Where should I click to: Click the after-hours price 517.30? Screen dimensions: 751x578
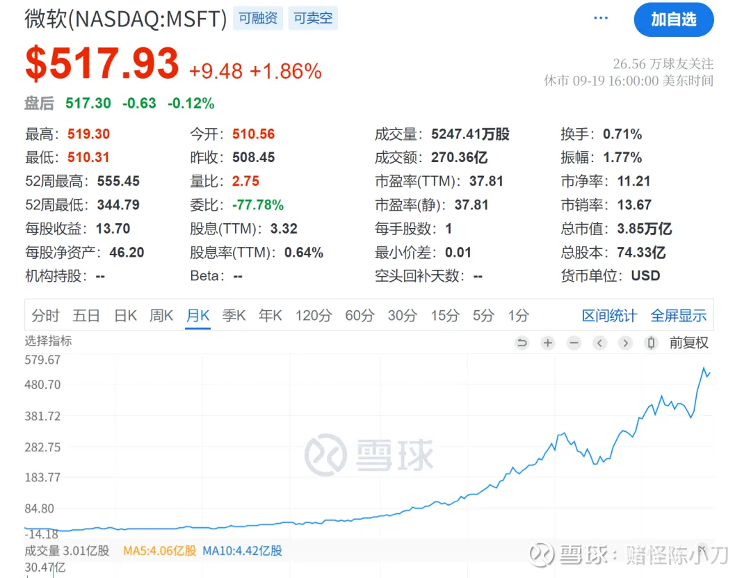pos(88,103)
